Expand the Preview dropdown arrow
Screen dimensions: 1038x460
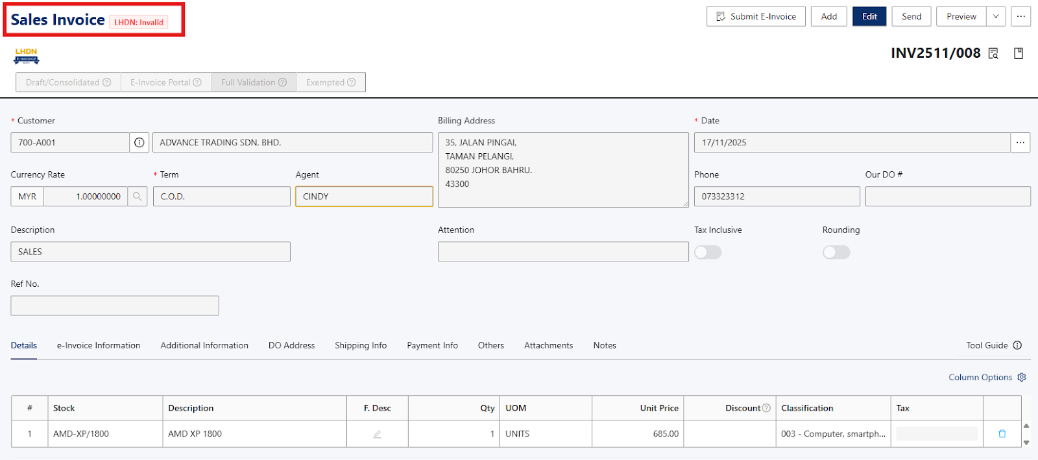tap(996, 17)
